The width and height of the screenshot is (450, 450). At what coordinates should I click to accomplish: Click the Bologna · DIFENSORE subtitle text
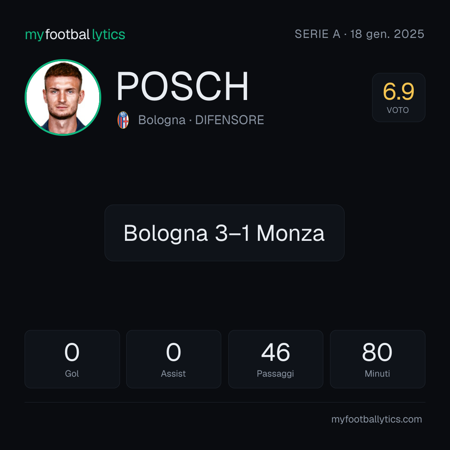click(201, 120)
